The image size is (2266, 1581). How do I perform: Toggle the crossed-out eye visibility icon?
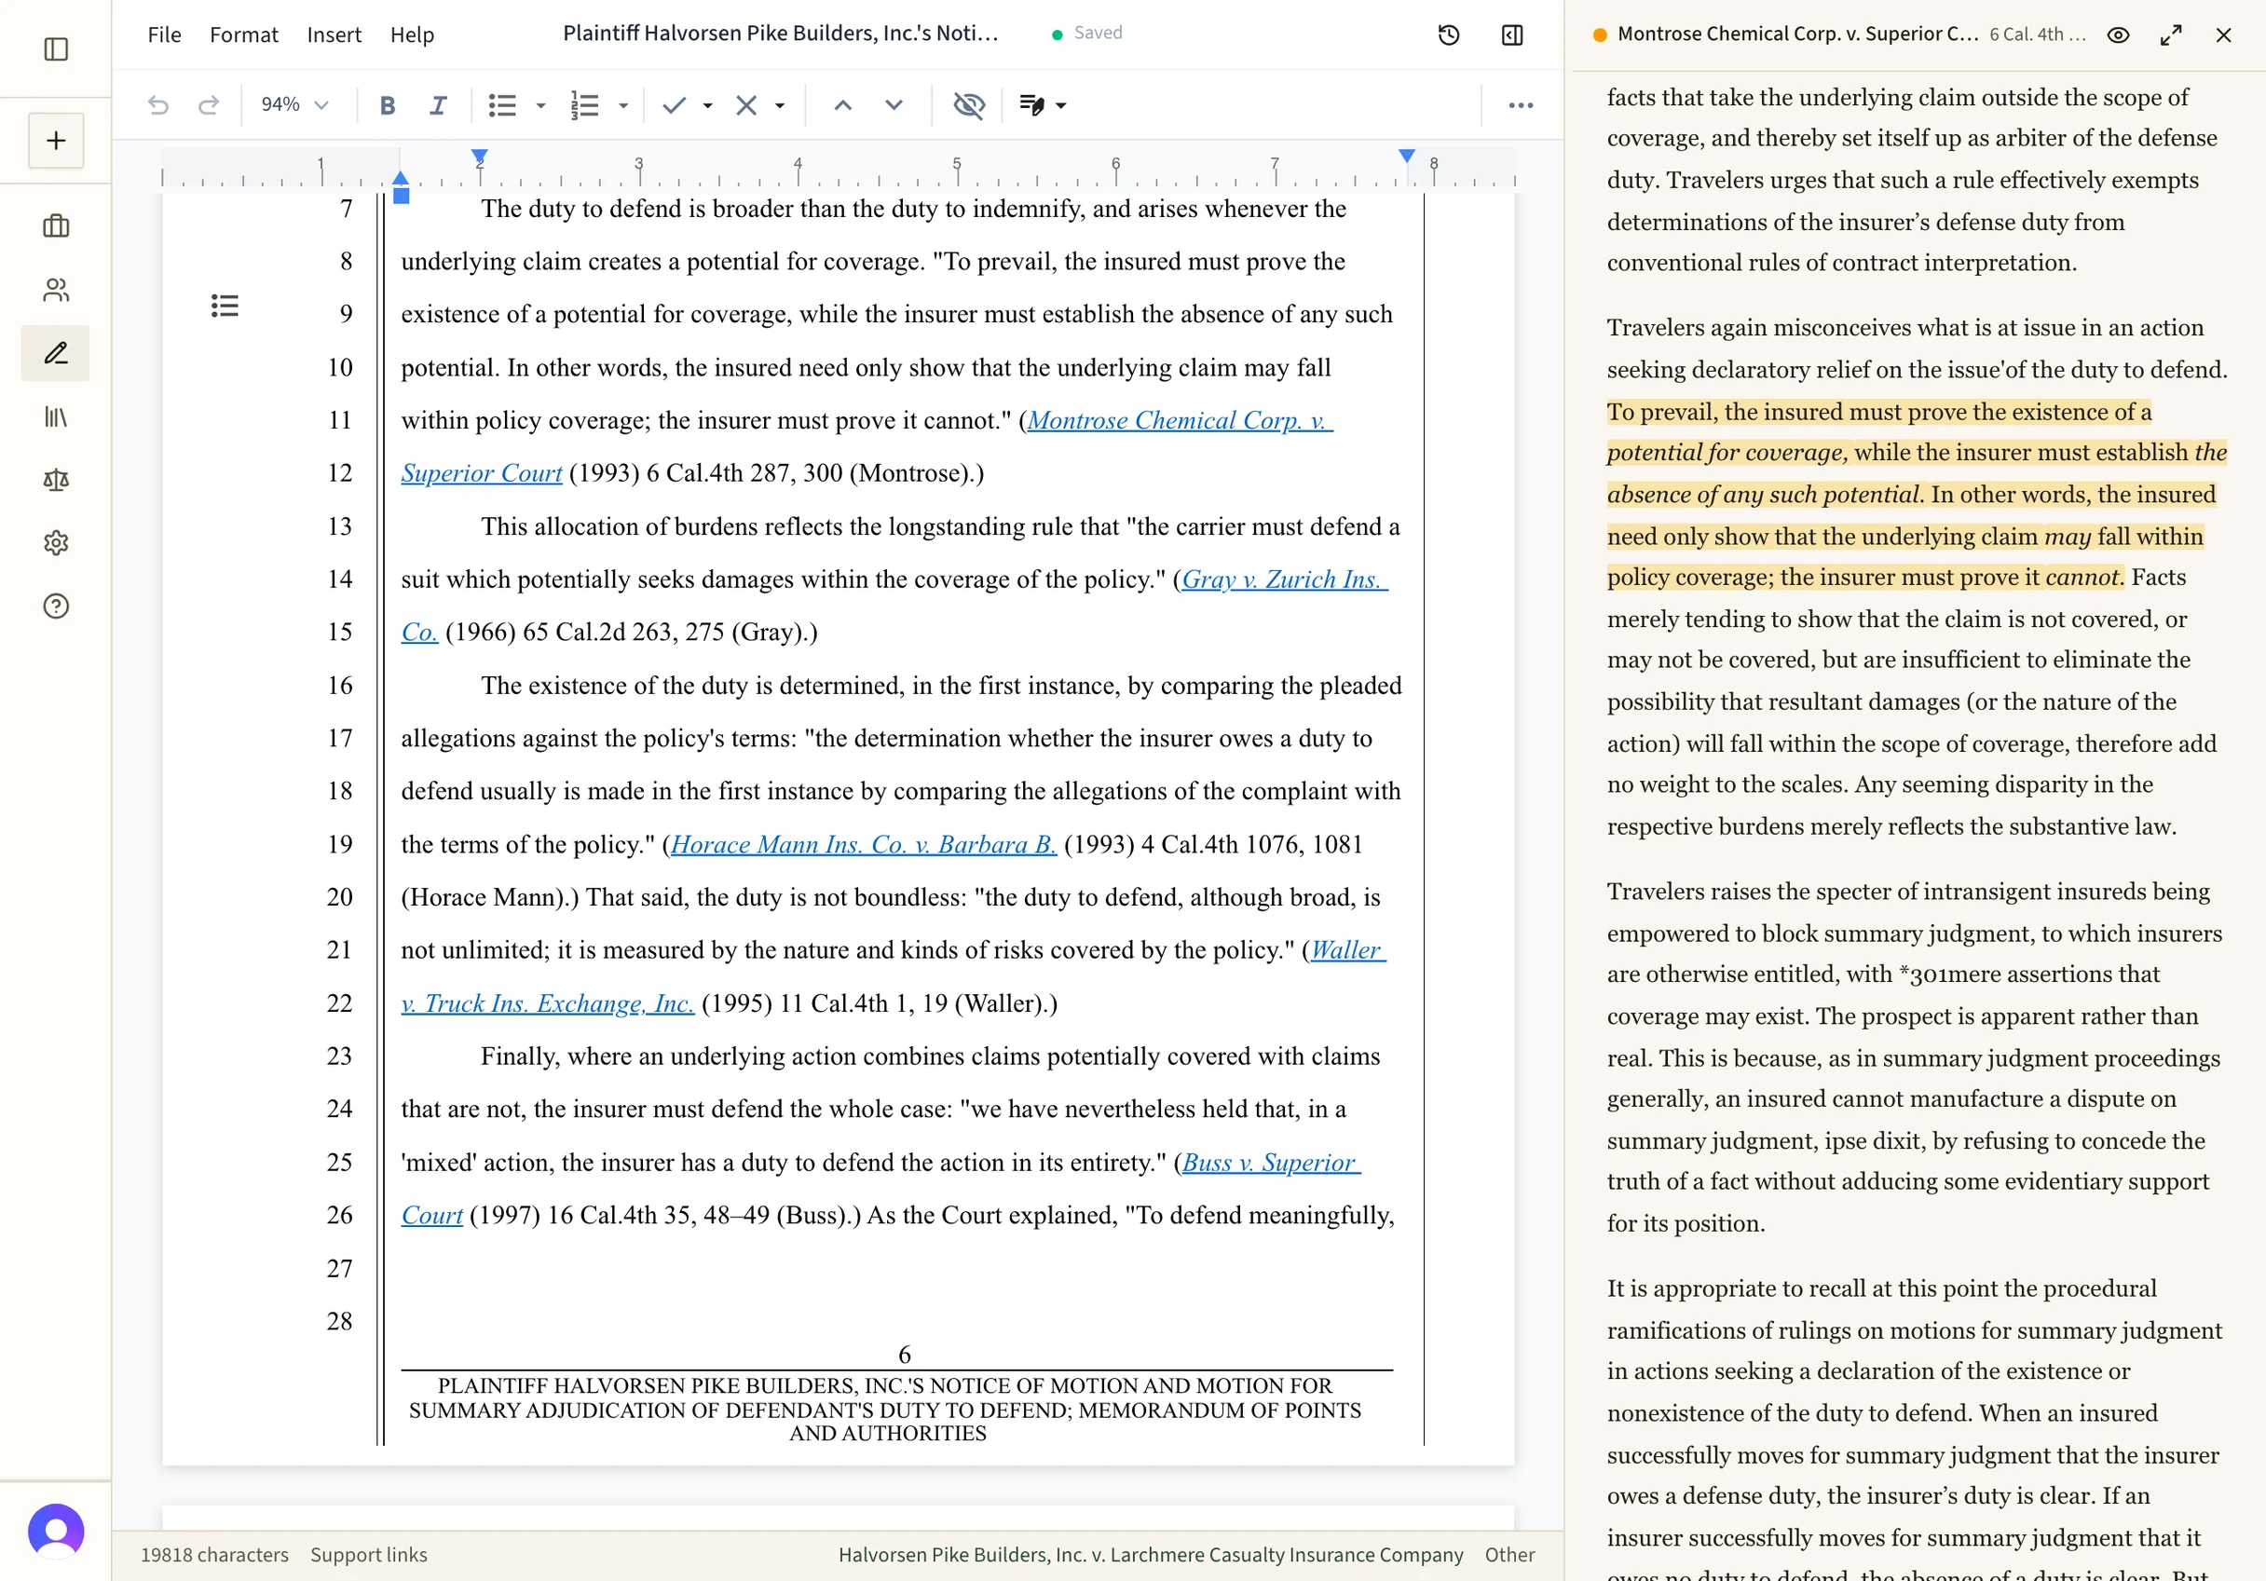[x=968, y=104]
